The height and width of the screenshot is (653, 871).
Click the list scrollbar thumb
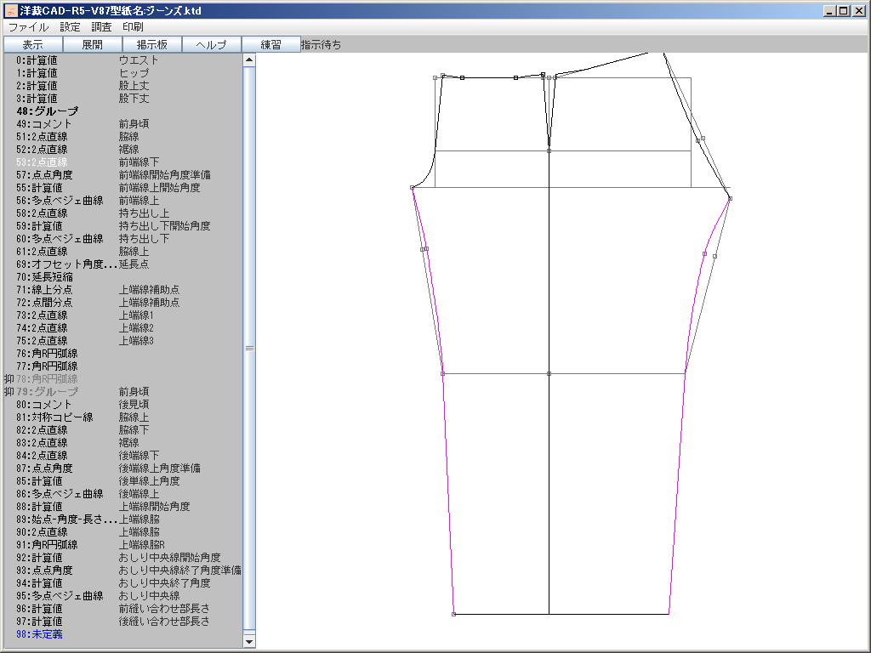pos(249,348)
